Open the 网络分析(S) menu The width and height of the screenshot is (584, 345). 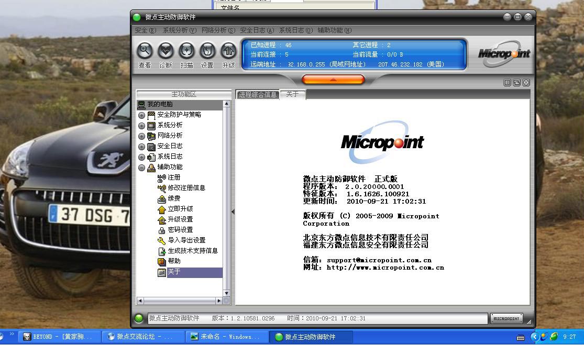pyautogui.click(x=218, y=30)
